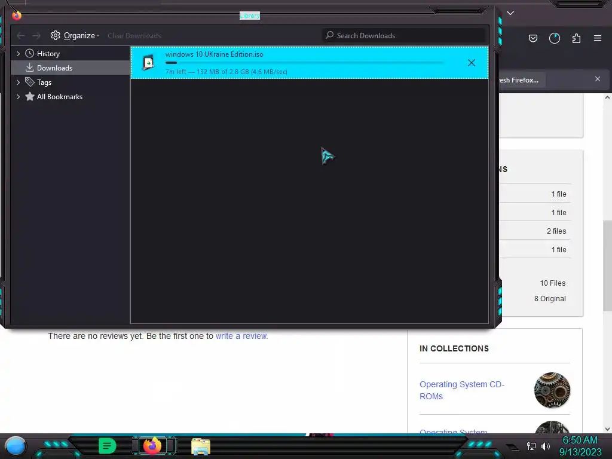
Task: Cancel the windows 10 UKraine Edition.iso download
Action: pyautogui.click(x=472, y=63)
